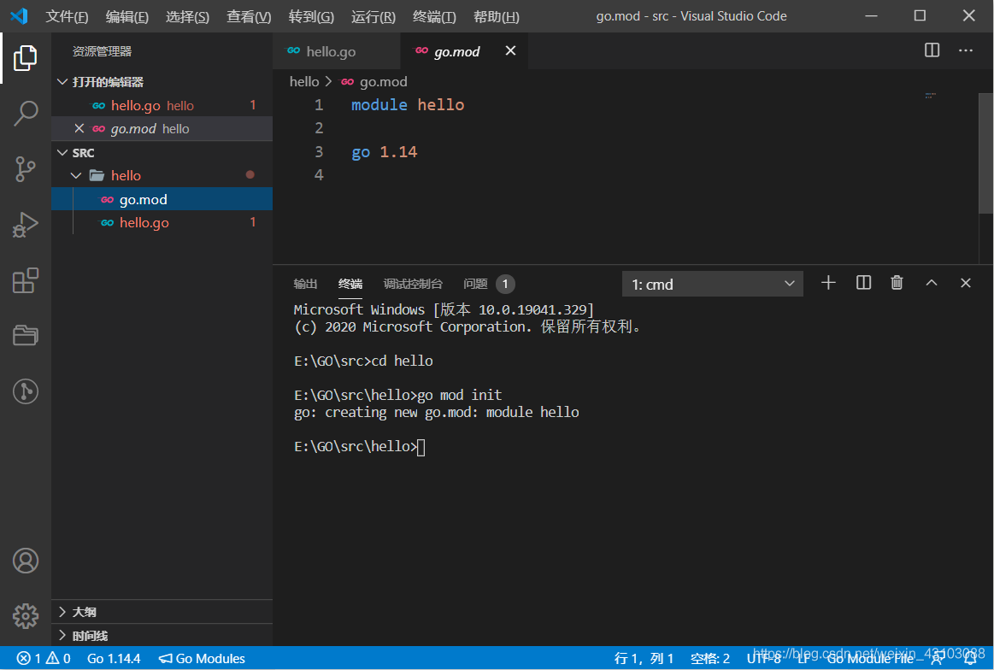The width and height of the screenshot is (994, 670).
Task: Select hello.go in the open editors list
Action: (x=162, y=105)
